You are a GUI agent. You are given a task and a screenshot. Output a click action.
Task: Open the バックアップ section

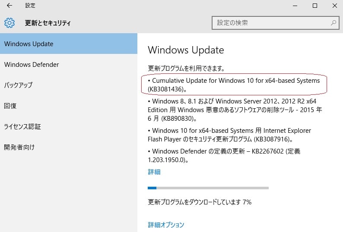click(69, 85)
